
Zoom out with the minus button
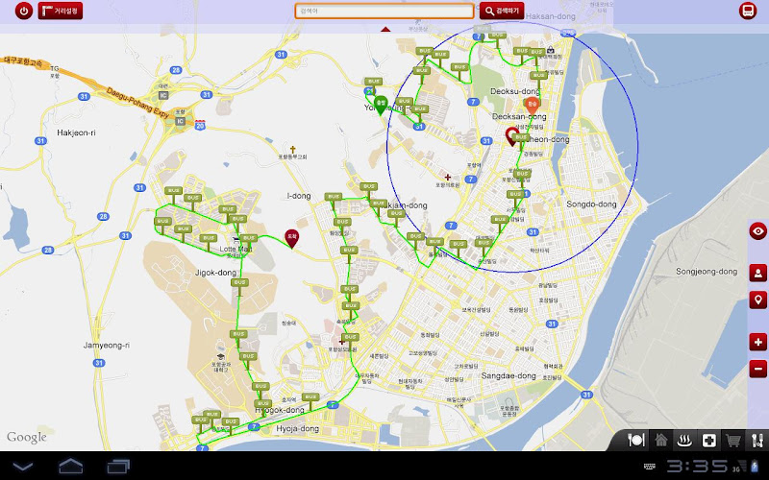758,369
